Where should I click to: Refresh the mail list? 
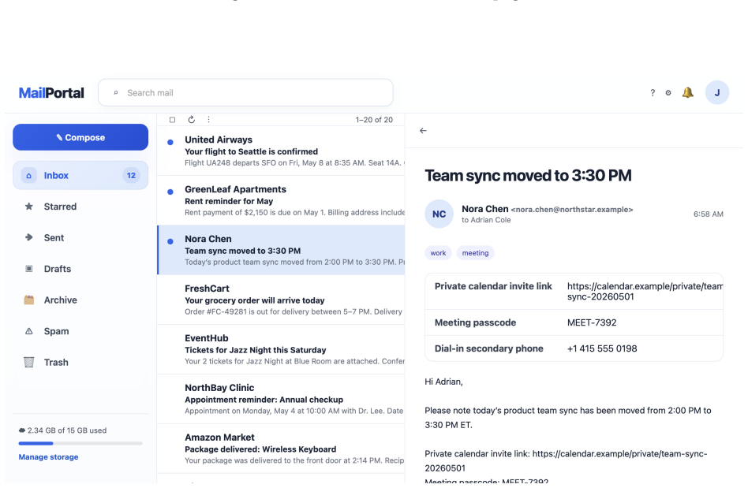191,120
